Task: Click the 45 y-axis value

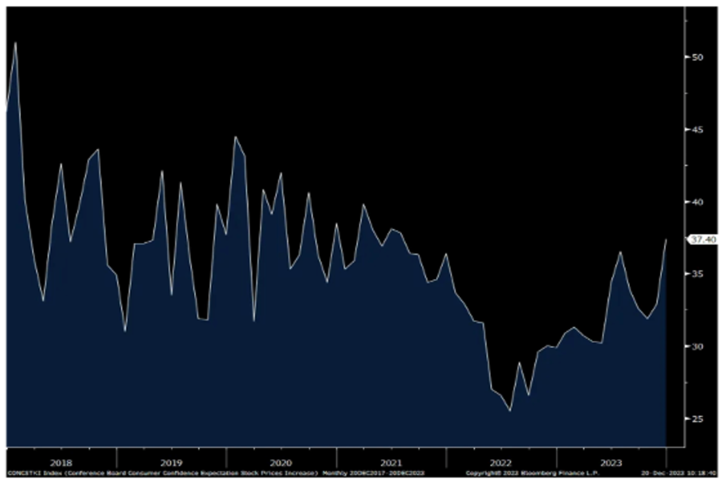Action: pos(697,129)
